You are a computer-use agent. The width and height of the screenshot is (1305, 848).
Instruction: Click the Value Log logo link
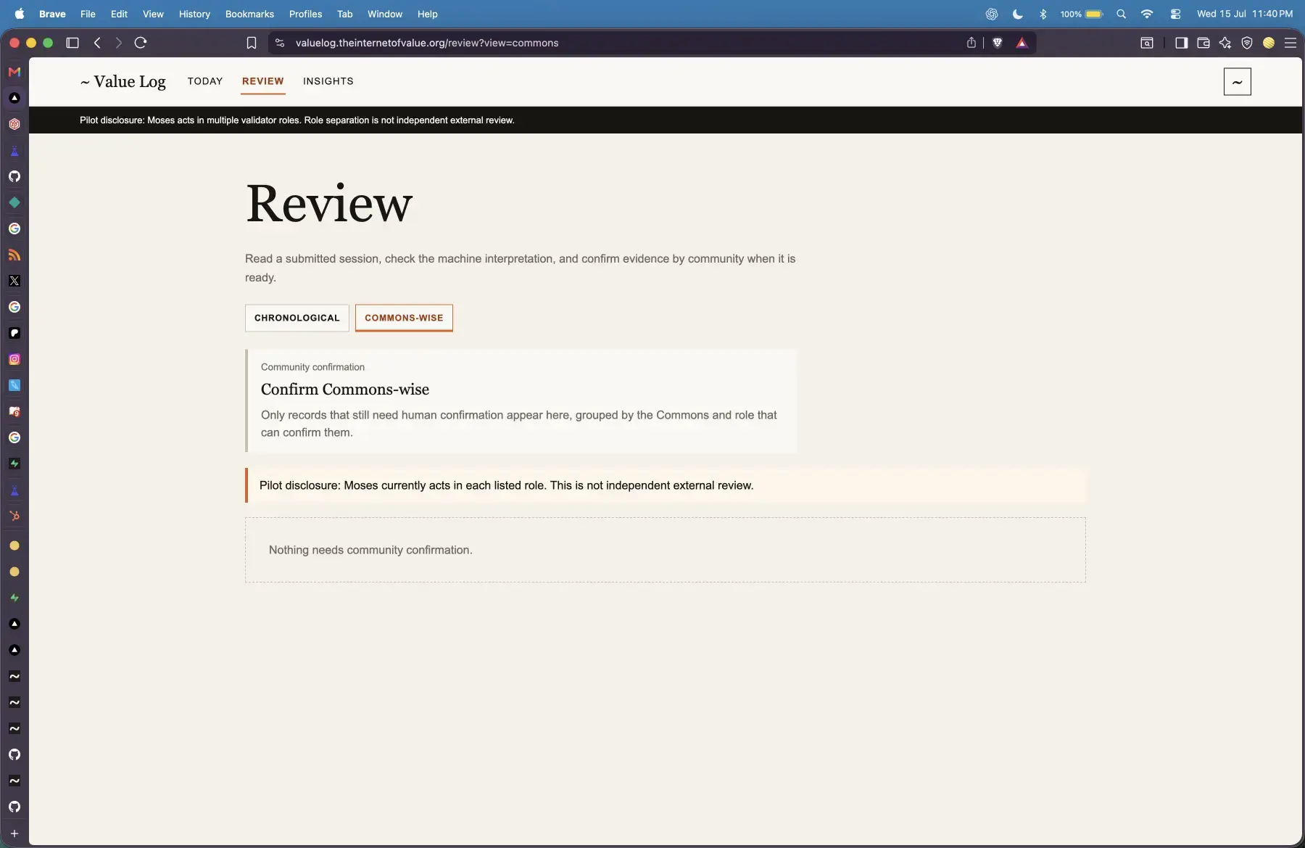[x=123, y=82]
